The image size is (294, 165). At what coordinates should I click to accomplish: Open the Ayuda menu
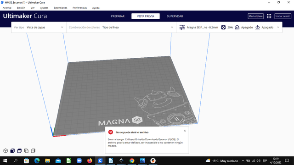pos(96,8)
